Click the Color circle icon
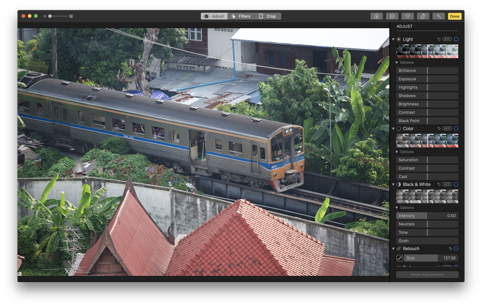The width and height of the screenshot is (482, 307). (x=399, y=129)
